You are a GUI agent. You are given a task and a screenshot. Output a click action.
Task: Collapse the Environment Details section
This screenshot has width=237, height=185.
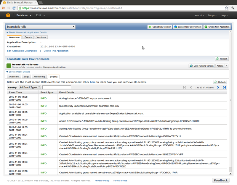(18, 72)
